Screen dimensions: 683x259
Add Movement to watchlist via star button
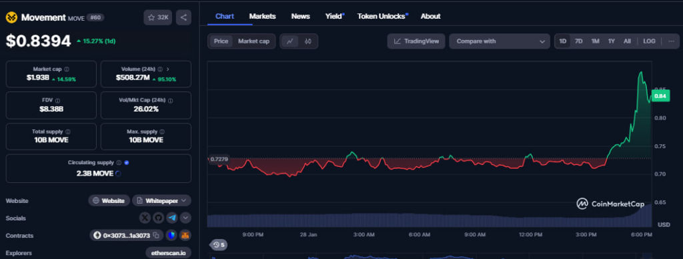(x=157, y=17)
